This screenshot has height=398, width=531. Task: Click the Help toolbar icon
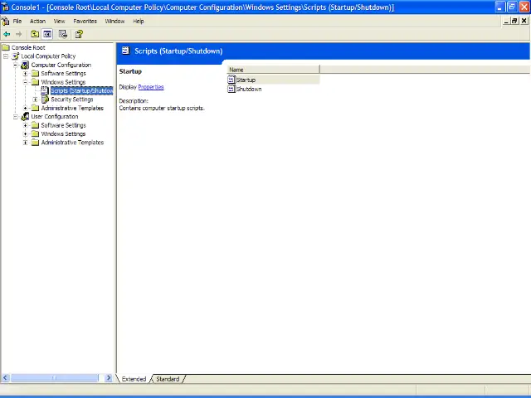(79, 34)
